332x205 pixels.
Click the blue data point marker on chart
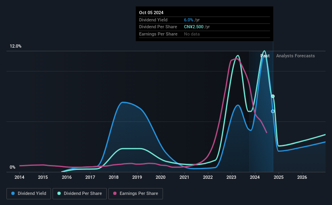point(273,111)
